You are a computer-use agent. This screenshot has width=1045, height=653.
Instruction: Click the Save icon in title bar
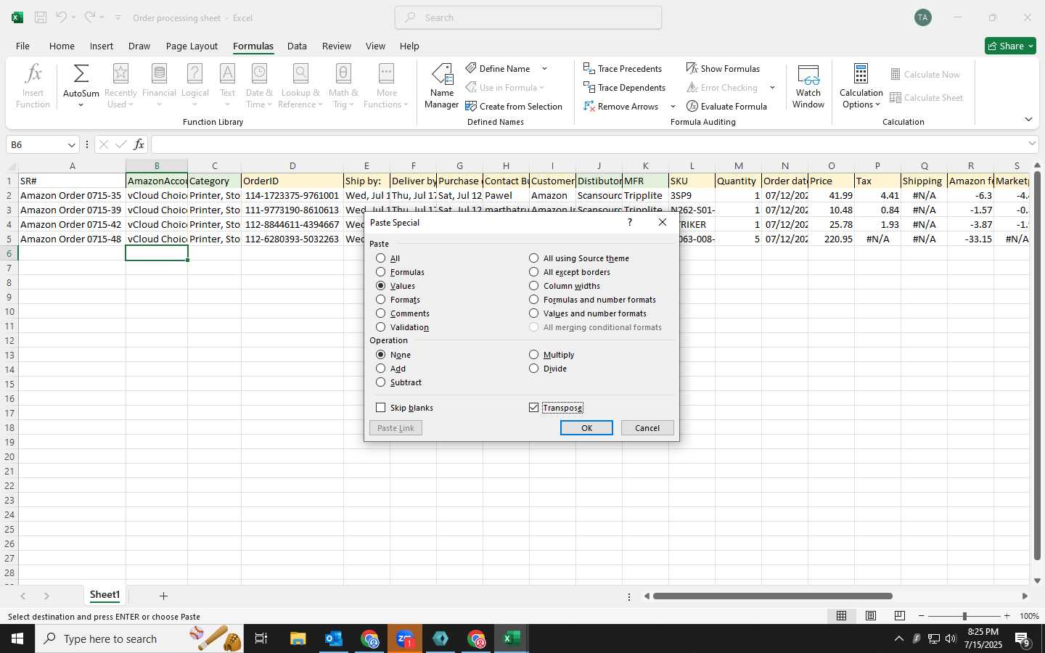pyautogui.click(x=41, y=17)
